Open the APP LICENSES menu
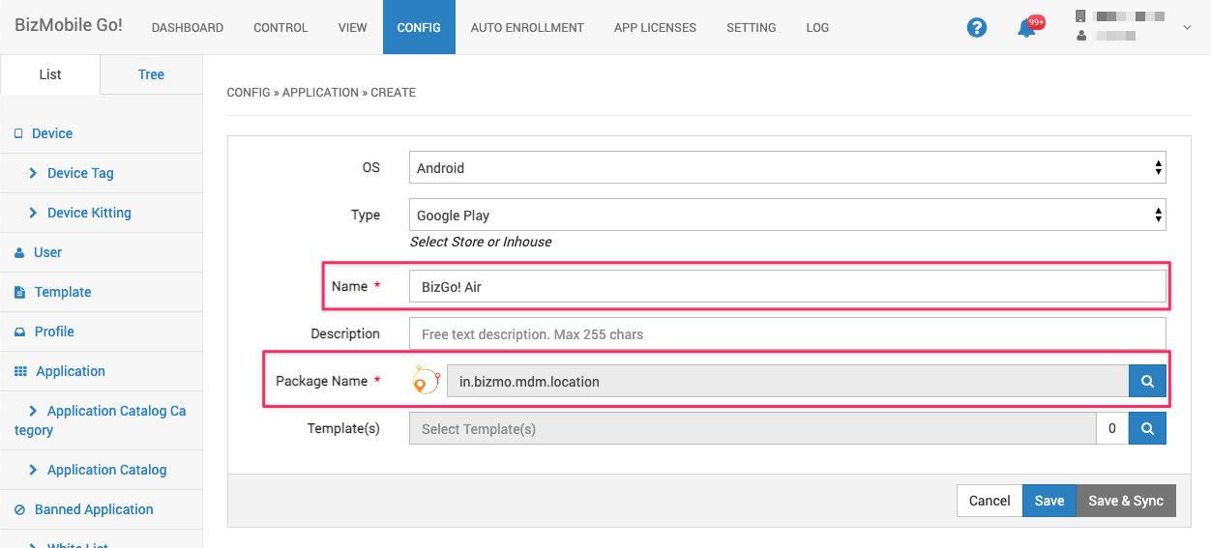 pos(655,28)
